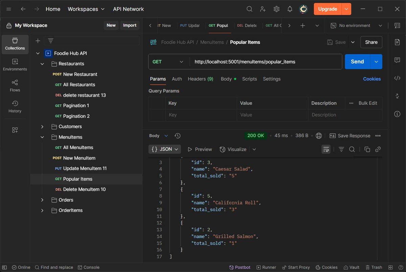
Task: Open Flows in the sidebar
Action: (15, 86)
